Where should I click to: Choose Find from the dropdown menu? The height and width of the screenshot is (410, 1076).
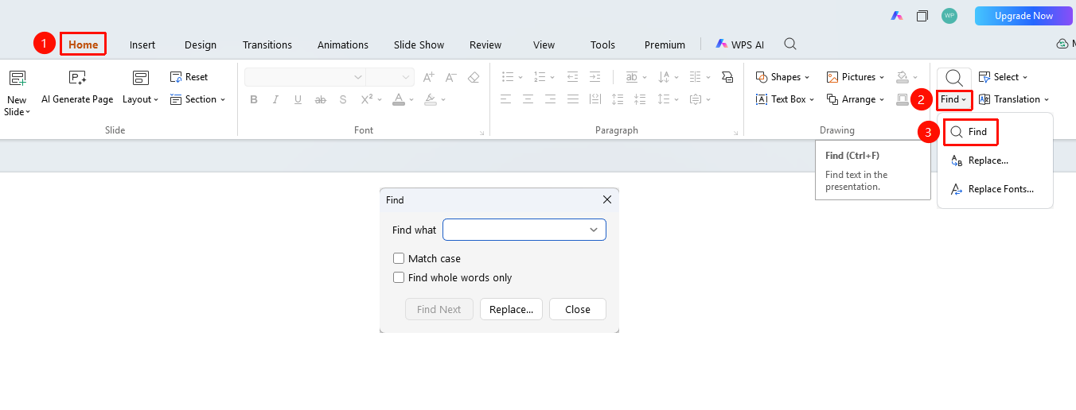(970, 132)
